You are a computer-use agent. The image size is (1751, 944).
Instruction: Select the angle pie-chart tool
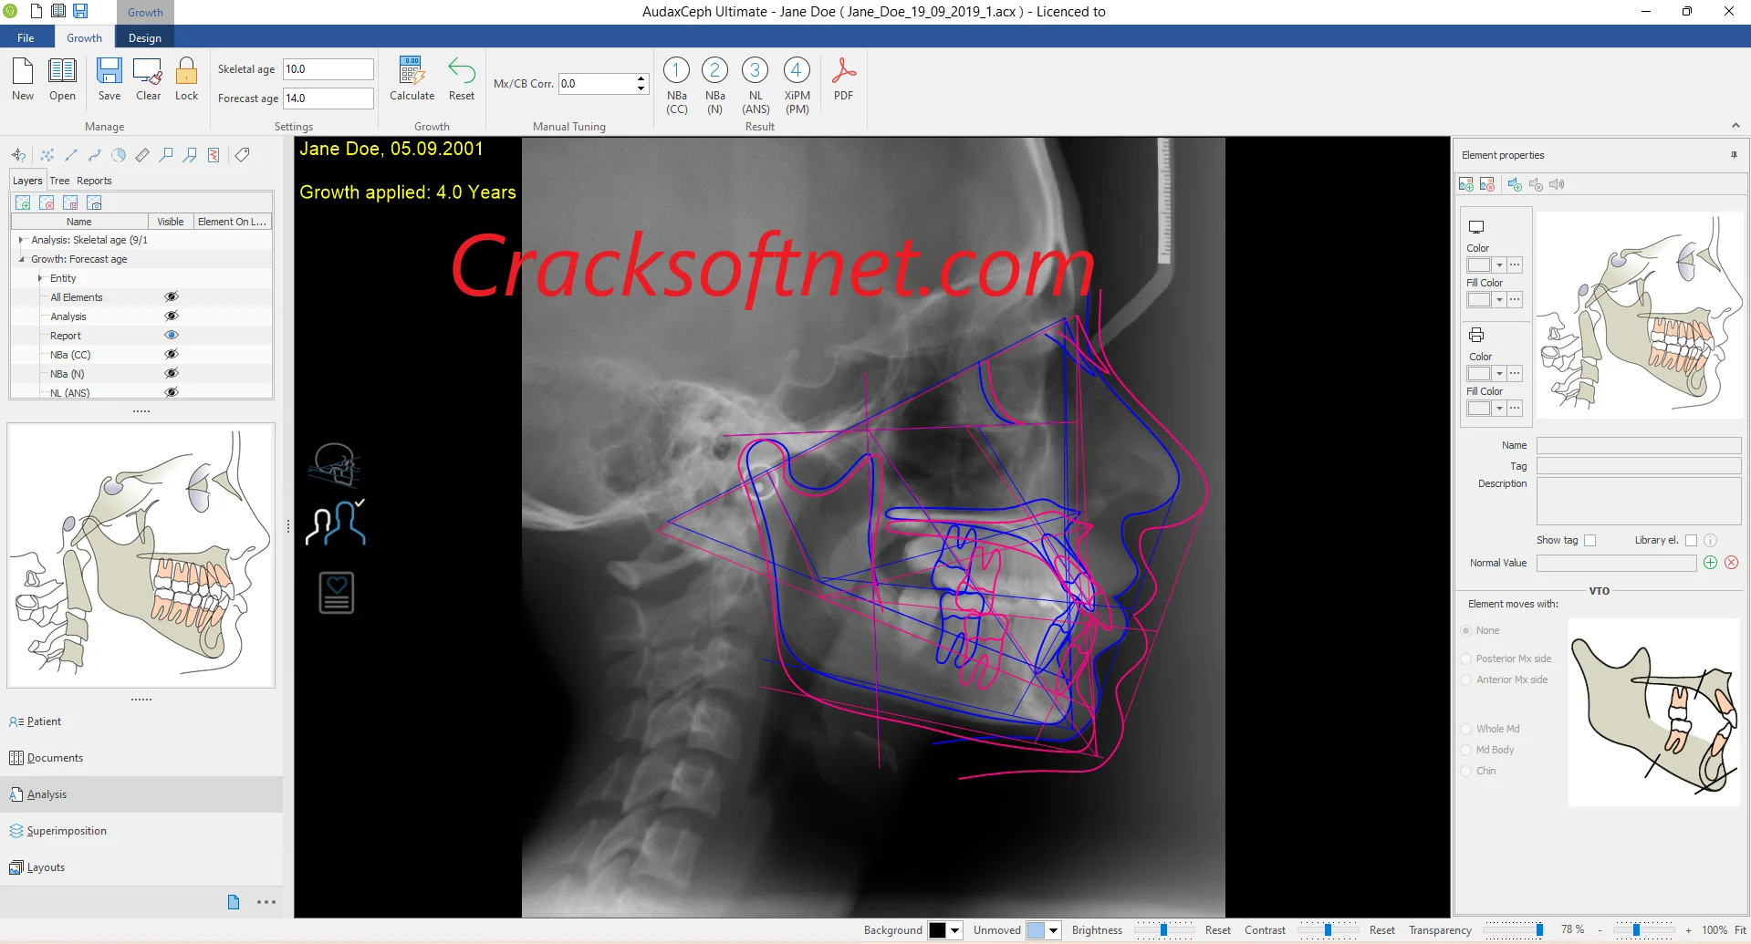pos(119,155)
